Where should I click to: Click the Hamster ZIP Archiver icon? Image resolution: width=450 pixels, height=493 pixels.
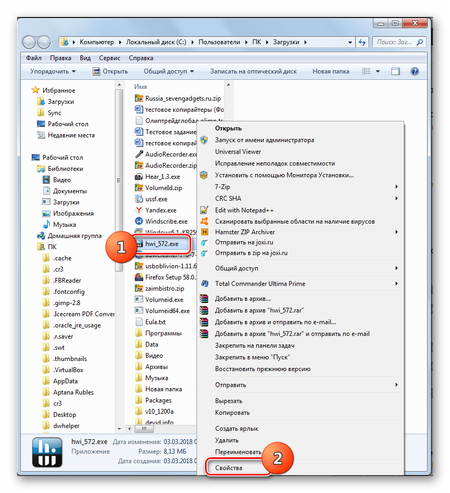[x=204, y=232]
